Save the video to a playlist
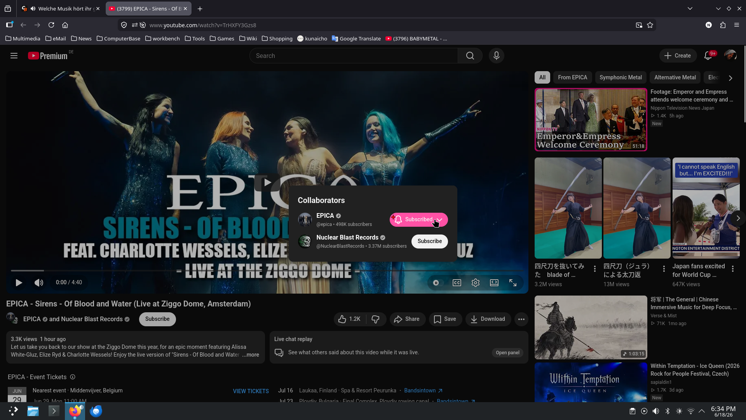The width and height of the screenshot is (746, 420). [445, 319]
